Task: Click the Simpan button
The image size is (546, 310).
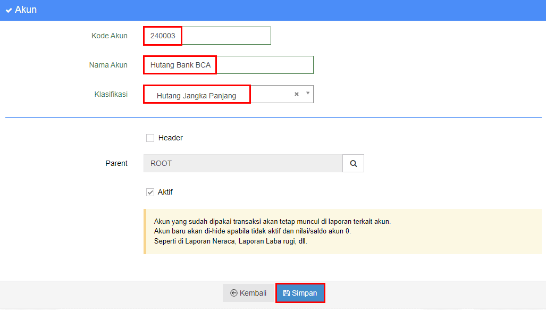Action: coord(300,293)
